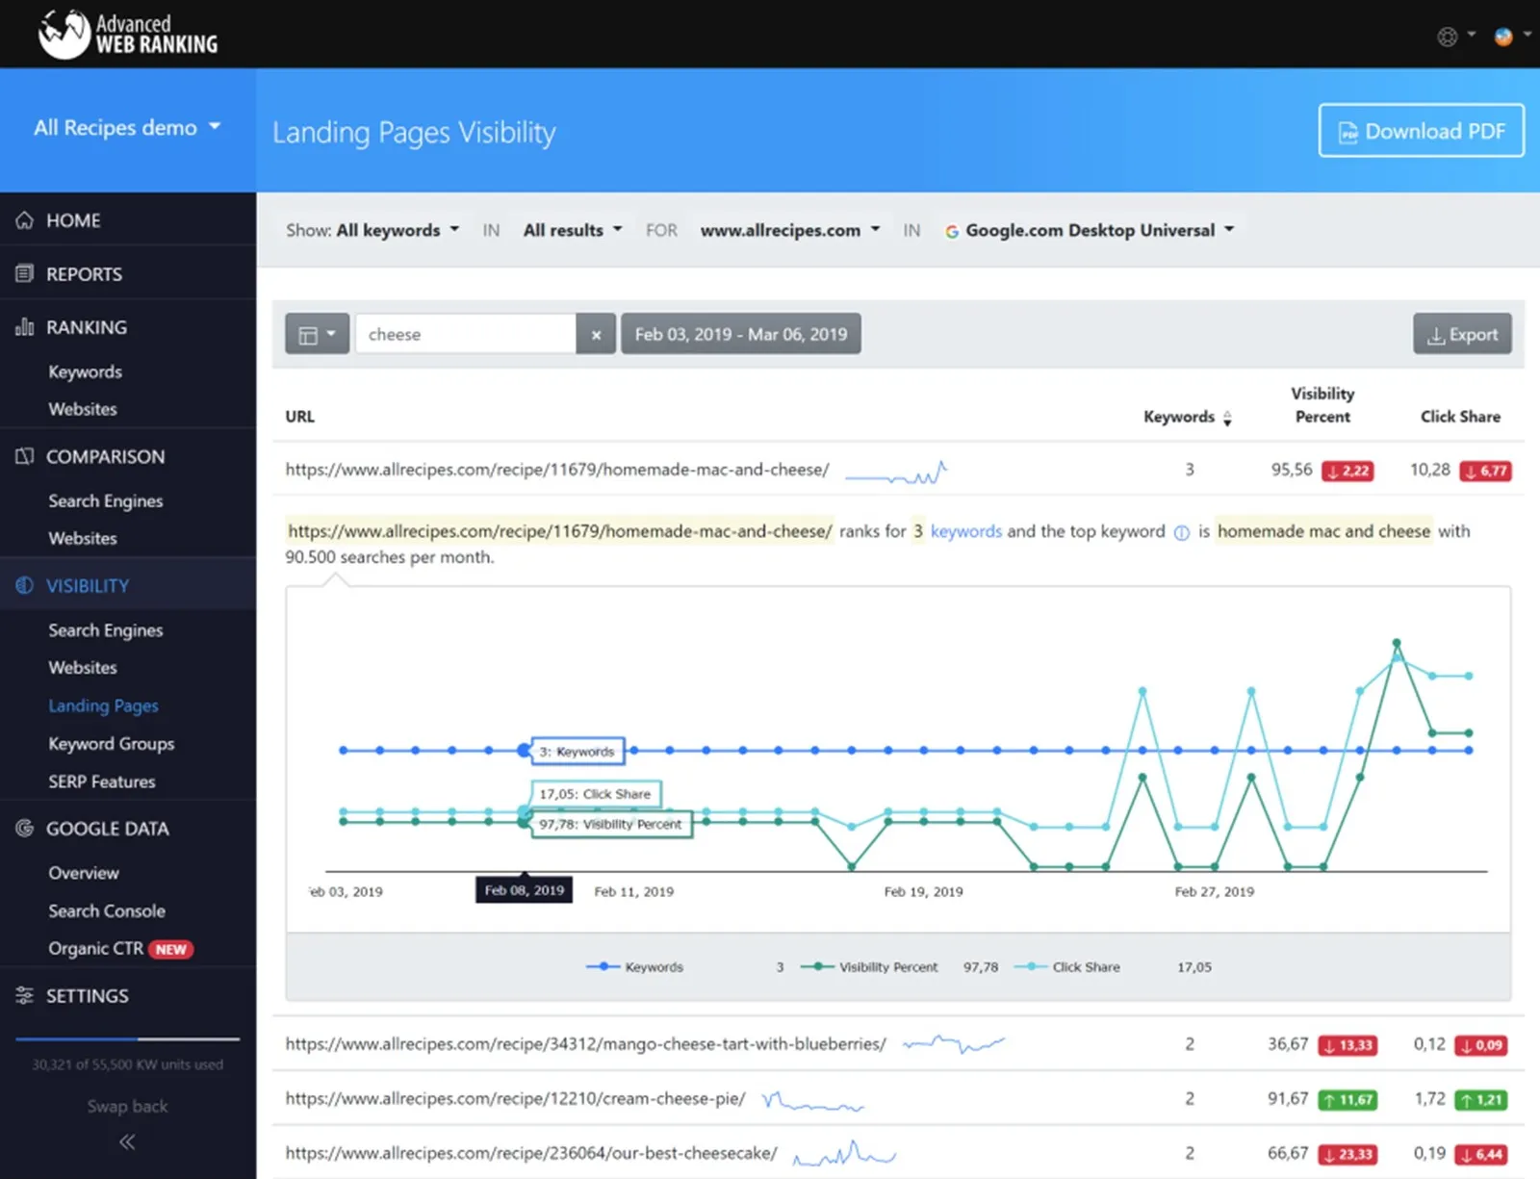Open the Ranking section icon

24,327
